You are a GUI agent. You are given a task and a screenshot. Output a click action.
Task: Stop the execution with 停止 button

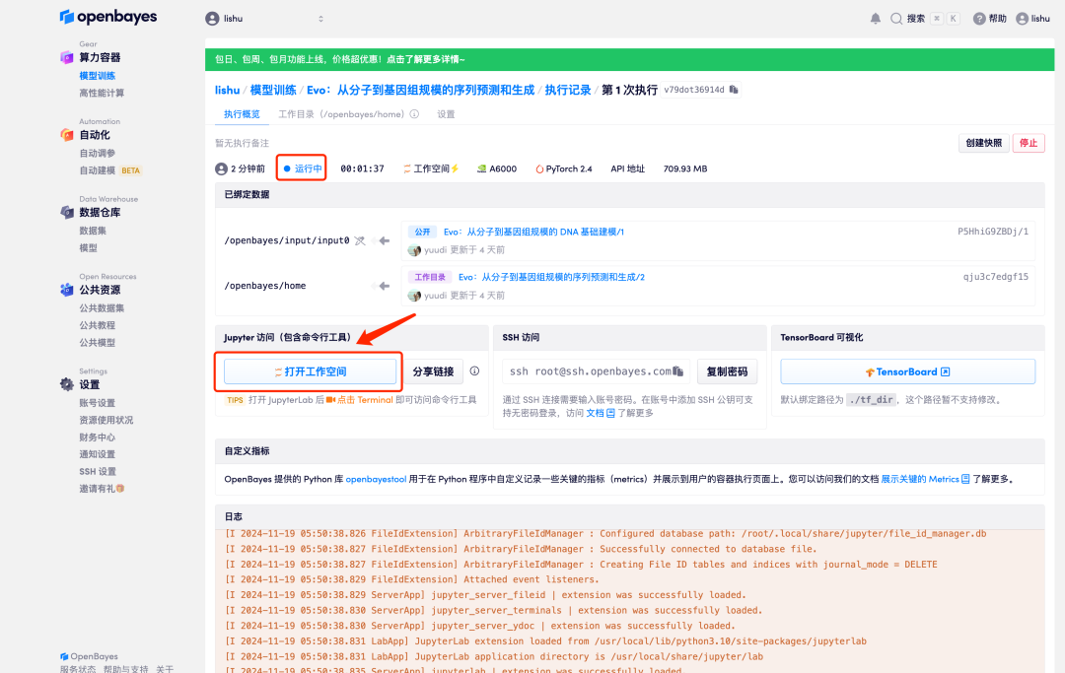(x=1029, y=143)
